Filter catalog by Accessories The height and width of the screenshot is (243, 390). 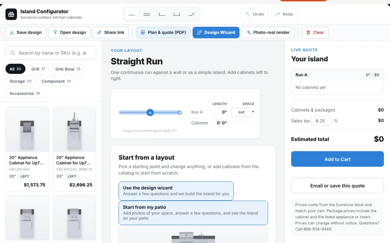24,93
